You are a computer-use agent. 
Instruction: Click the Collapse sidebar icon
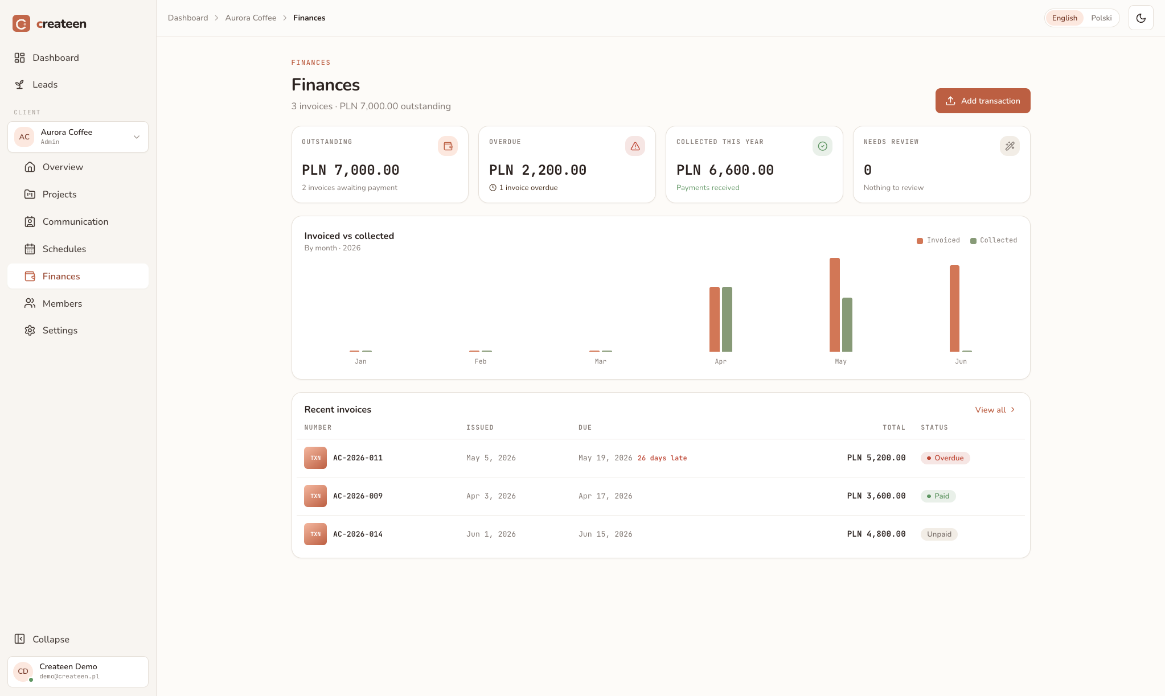(20, 639)
